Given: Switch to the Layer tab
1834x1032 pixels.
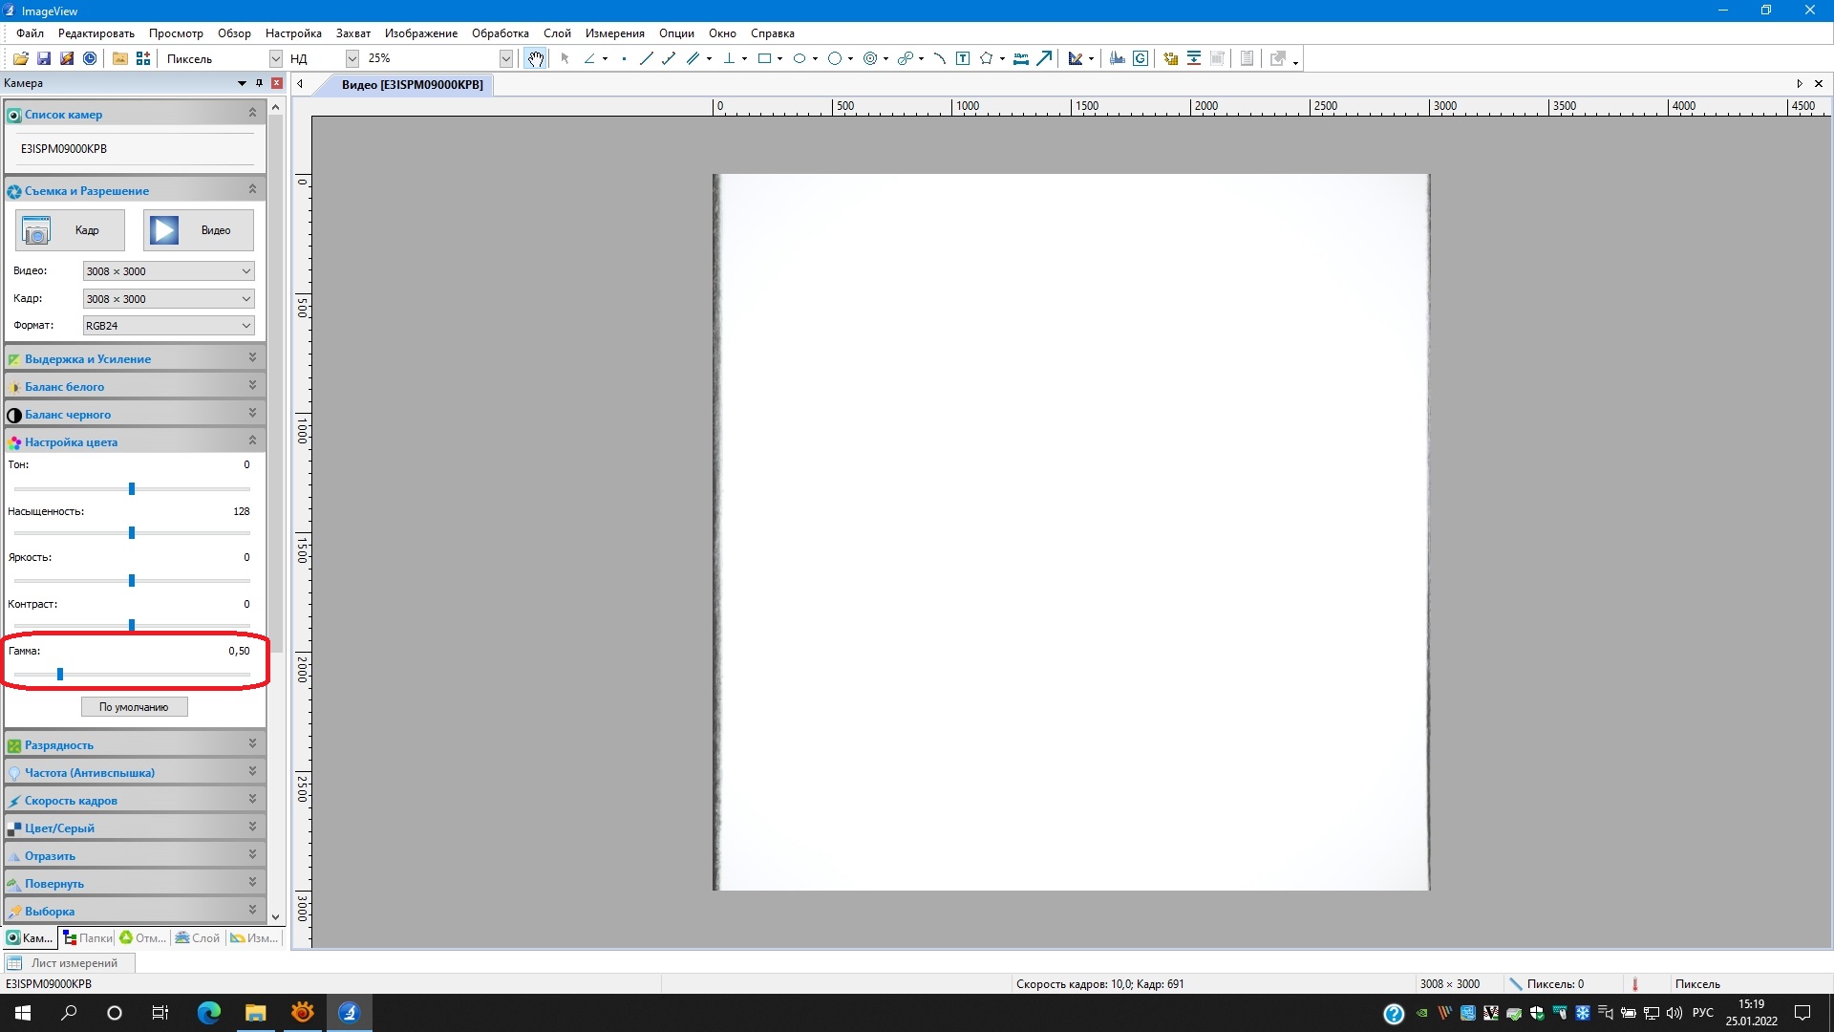Looking at the screenshot, I should coord(198,938).
